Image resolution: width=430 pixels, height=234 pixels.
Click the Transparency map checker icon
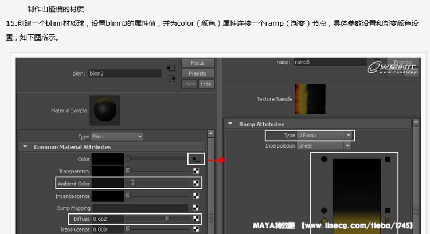[196, 171]
